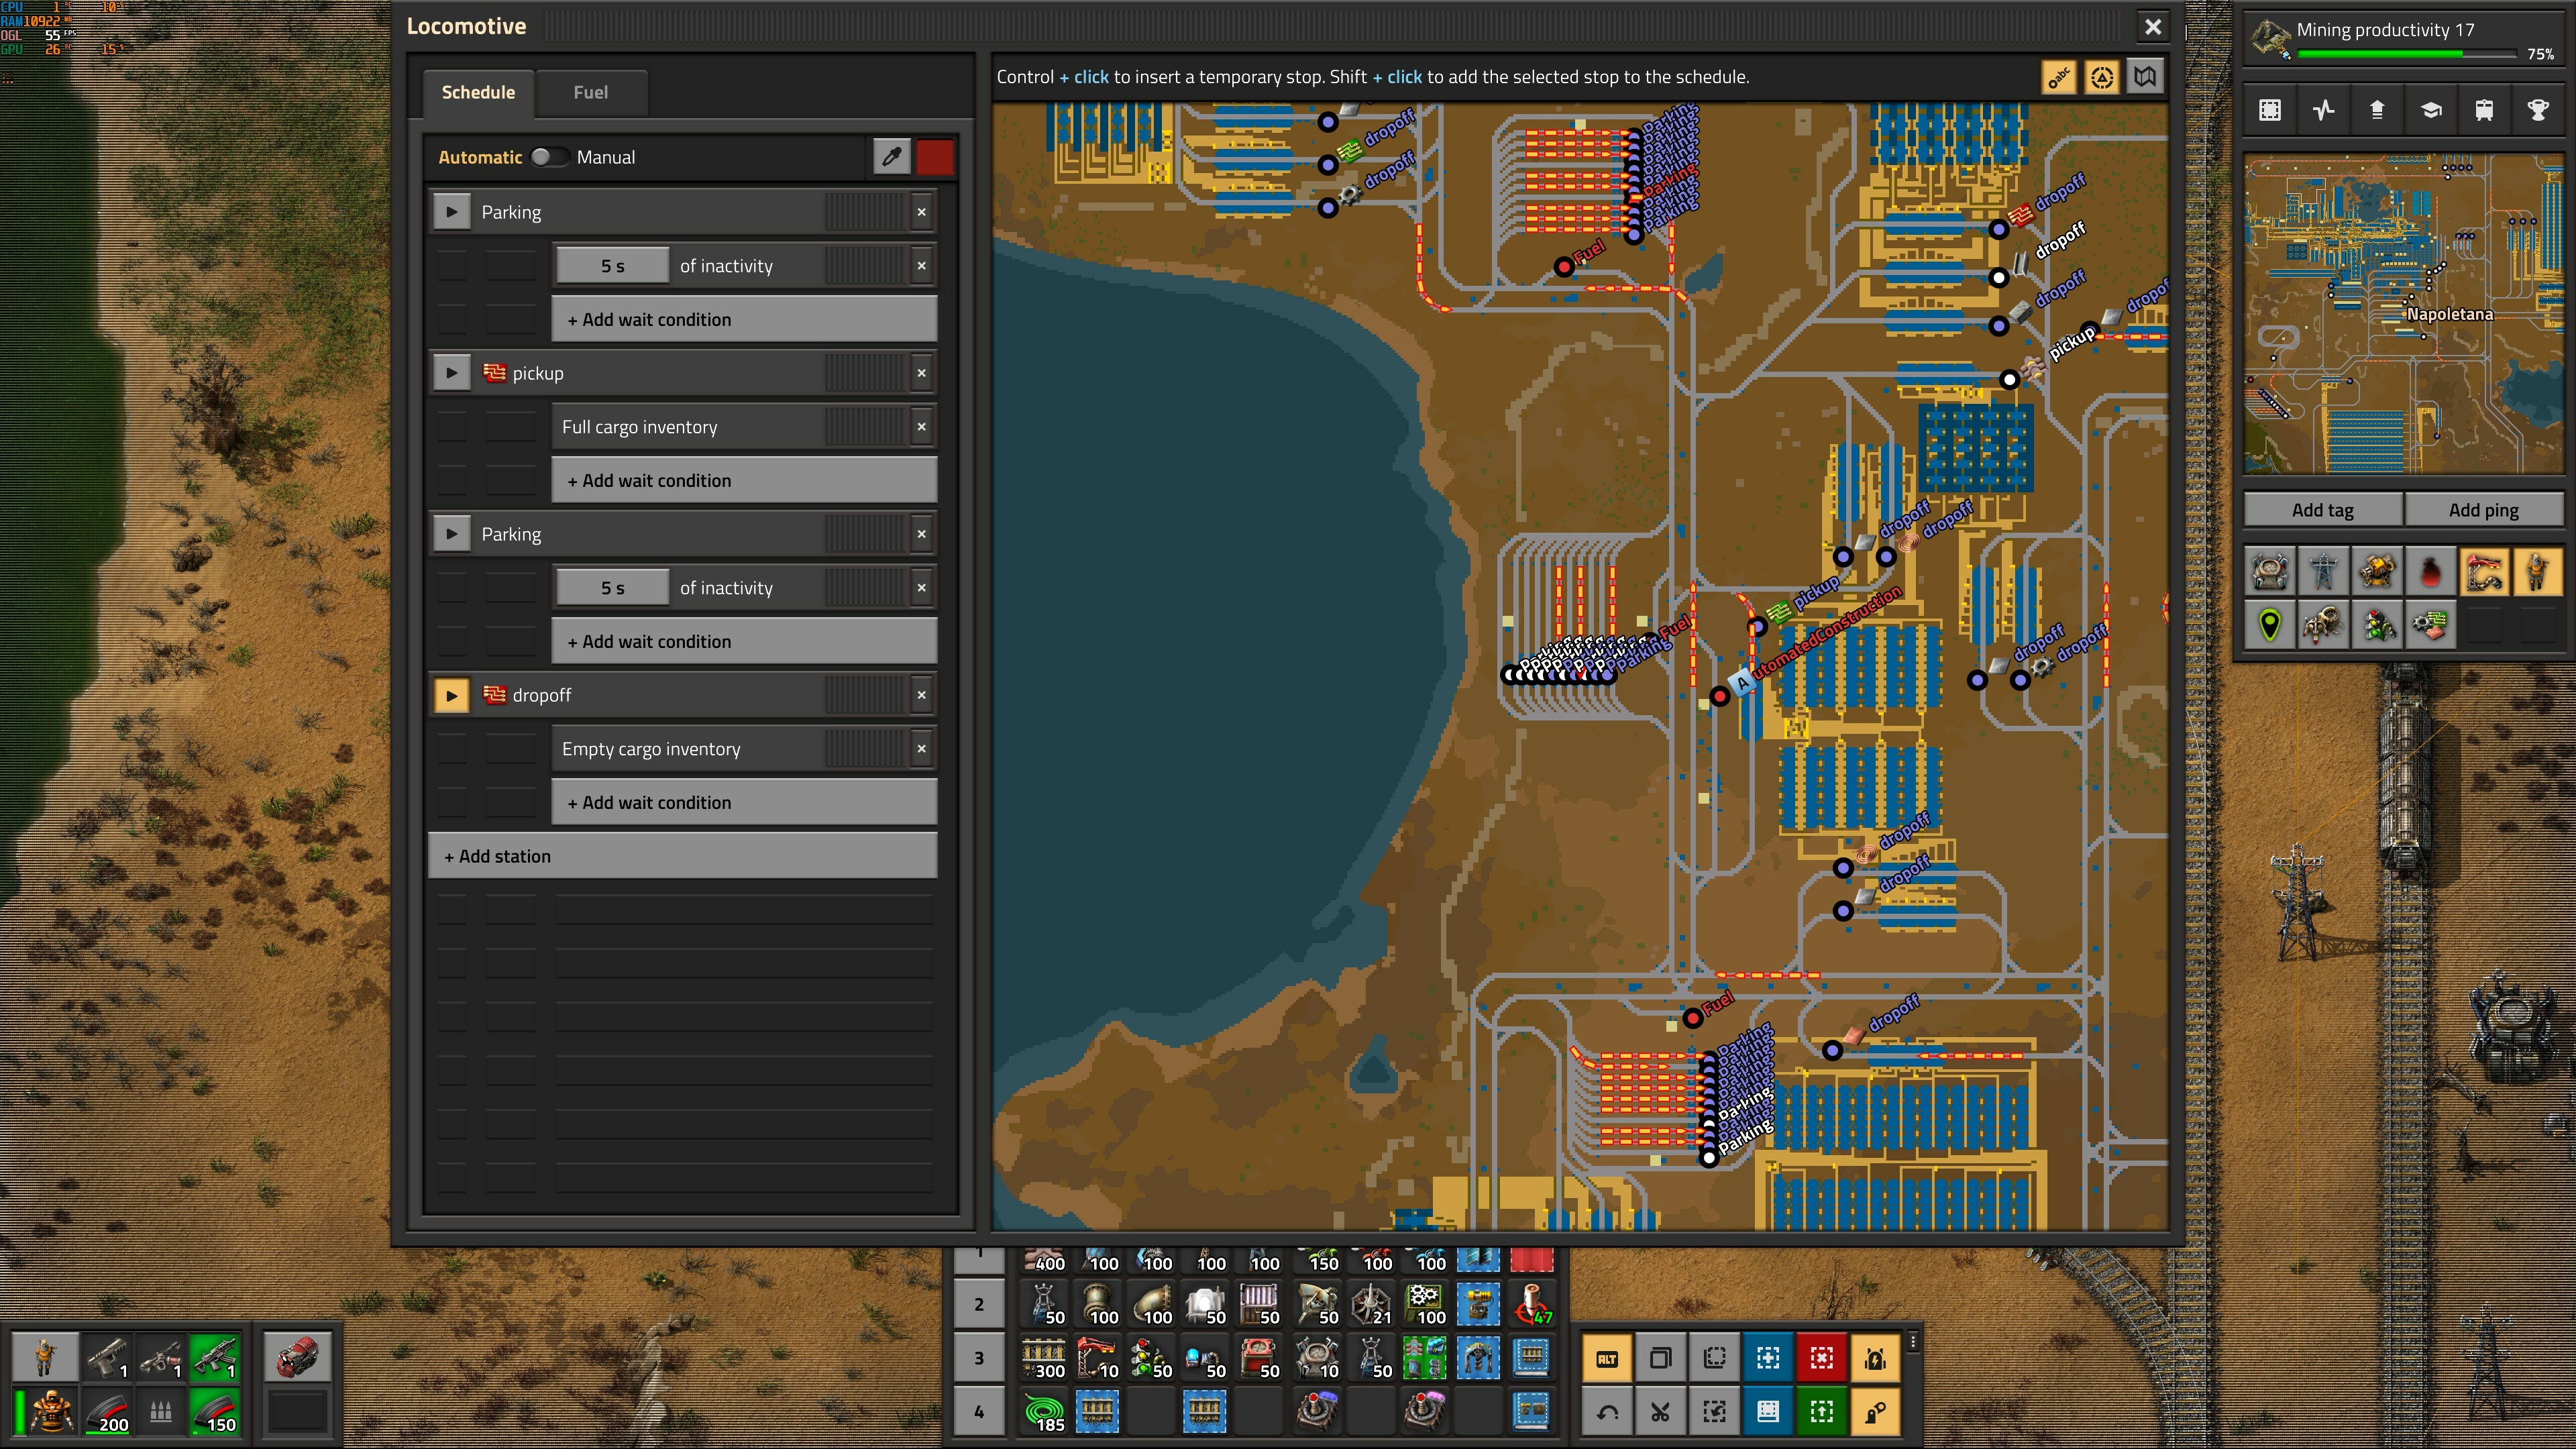Click the undo arrow button
Image resolution: width=2576 pixels, height=1449 pixels.
1607,1411
